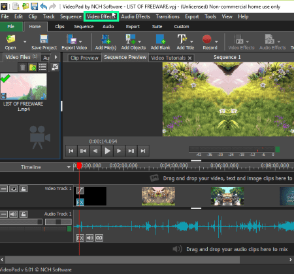
Task: Expand the Audio Effects toolbar dropdown arrow
Action: 279,42
